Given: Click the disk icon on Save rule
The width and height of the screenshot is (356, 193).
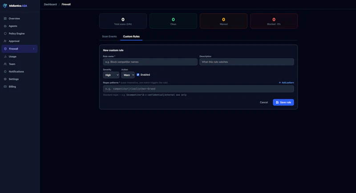Looking at the screenshot, I should 277,102.
